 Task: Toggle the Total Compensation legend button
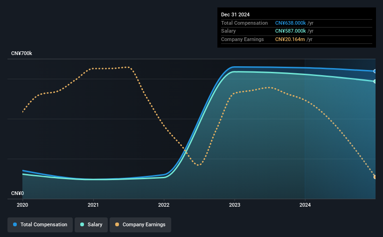pos(40,225)
